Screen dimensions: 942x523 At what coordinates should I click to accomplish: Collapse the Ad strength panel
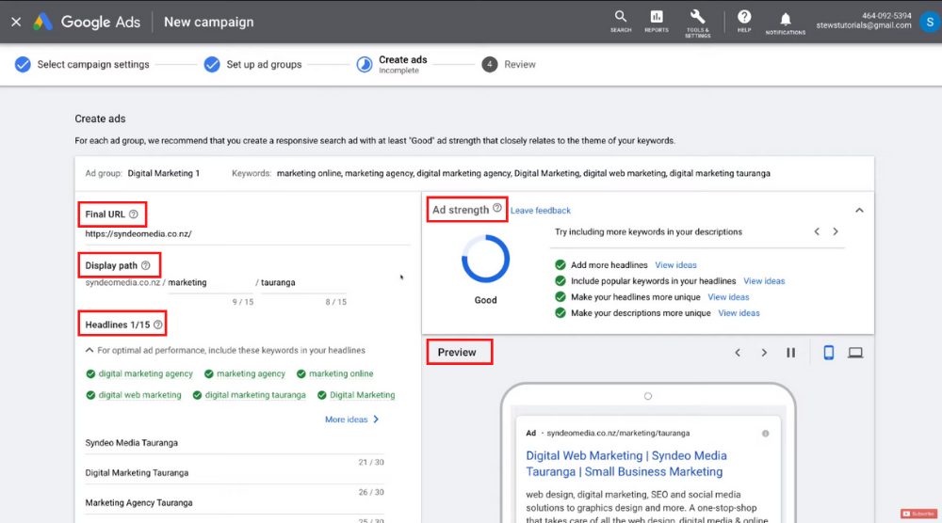(859, 211)
